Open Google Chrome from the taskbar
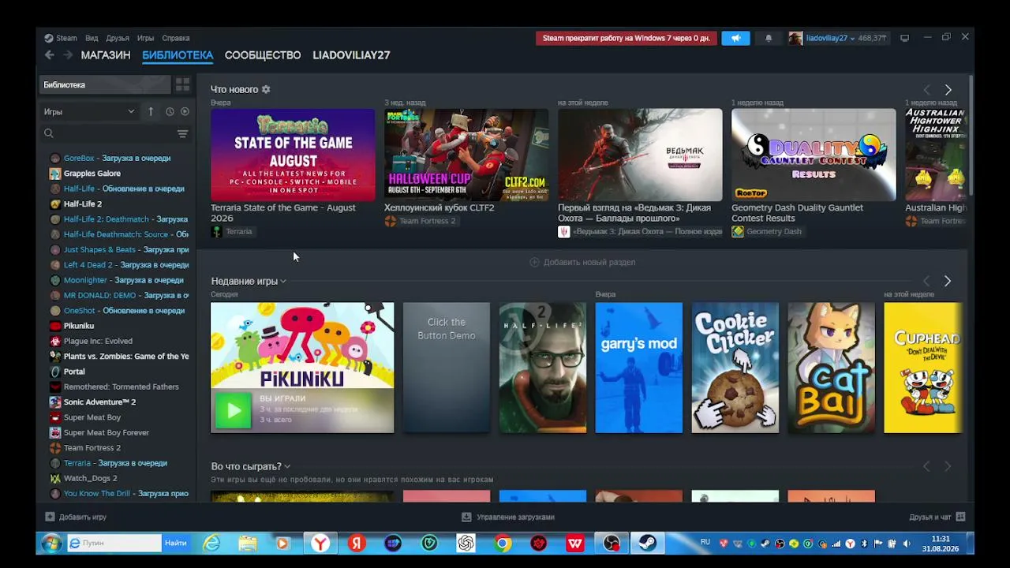Screen dimensions: 1010x568 point(503,543)
